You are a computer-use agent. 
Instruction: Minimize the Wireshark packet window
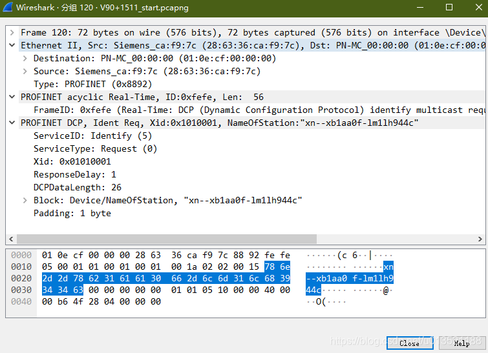[420, 7]
